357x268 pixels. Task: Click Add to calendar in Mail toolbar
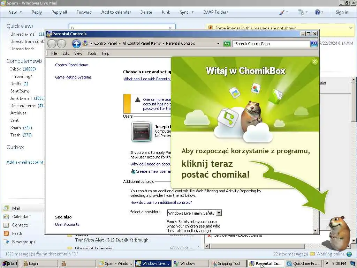pyautogui.click(x=116, y=12)
